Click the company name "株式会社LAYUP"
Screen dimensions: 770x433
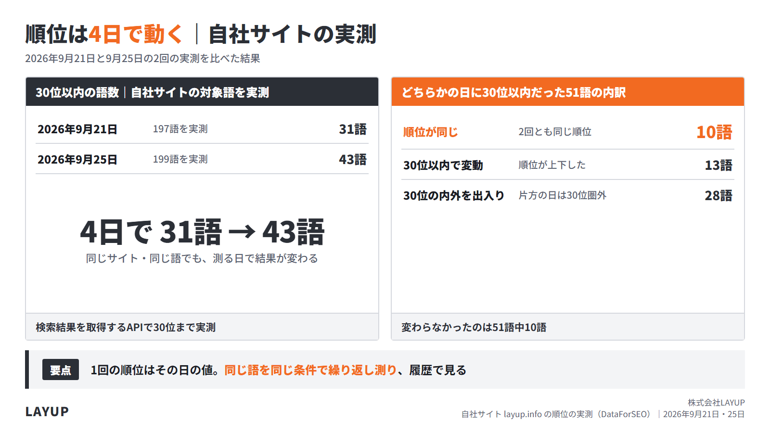(716, 403)
